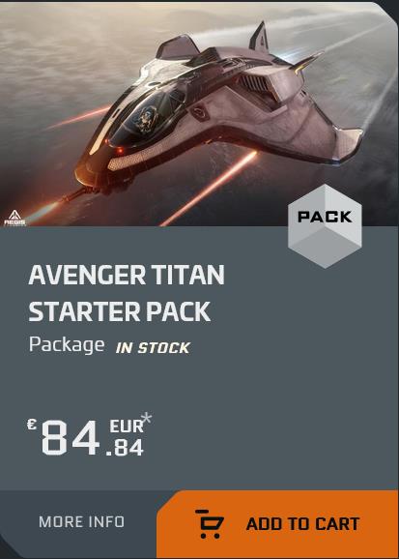
Task: Click the small euro currency symbol
Action: (32, 425)
